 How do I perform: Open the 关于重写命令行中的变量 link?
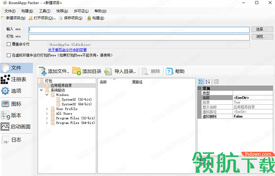pyautogui.click(x=67, y=50)
